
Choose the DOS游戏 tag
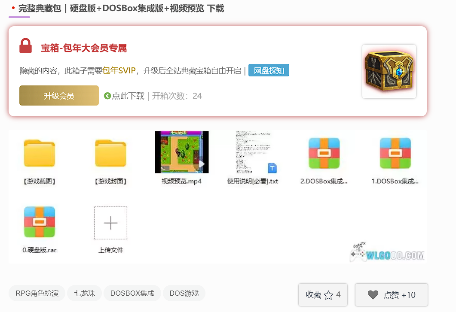coord(184,294)
